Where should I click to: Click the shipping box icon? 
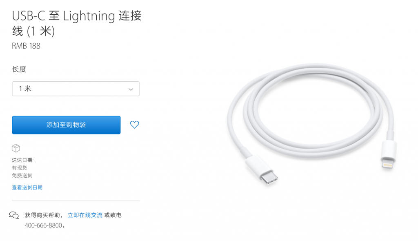(x=16, y=148)
